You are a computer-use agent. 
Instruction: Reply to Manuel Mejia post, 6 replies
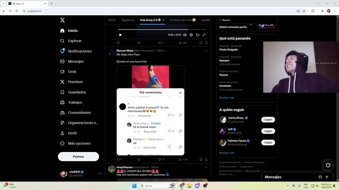tap(119, 159)
